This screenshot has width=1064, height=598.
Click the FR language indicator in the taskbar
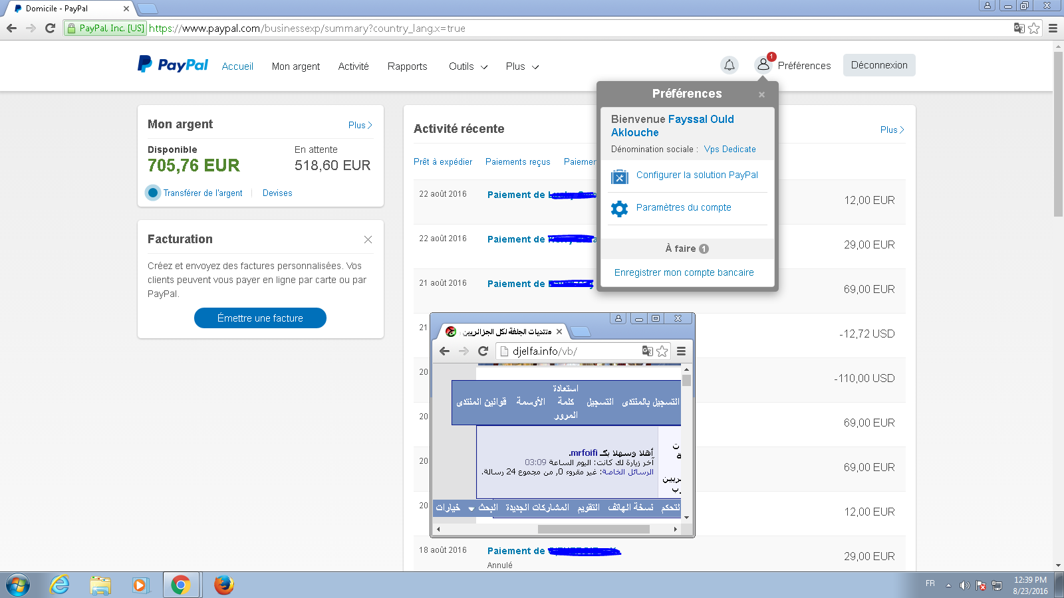pos(930,583)
